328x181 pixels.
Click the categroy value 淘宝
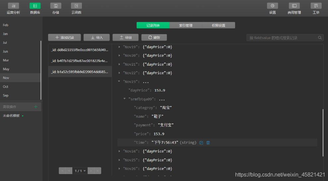(x=166, y=108)
